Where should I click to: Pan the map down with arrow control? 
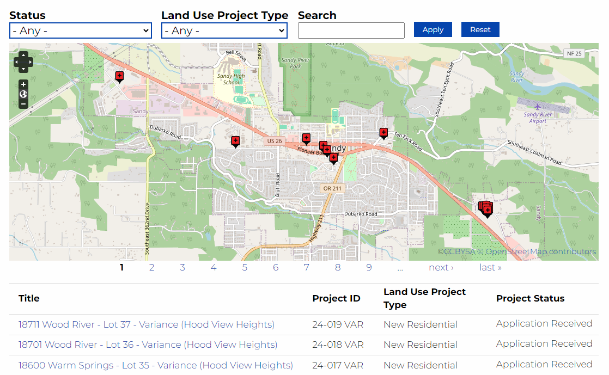pos(23,69)
